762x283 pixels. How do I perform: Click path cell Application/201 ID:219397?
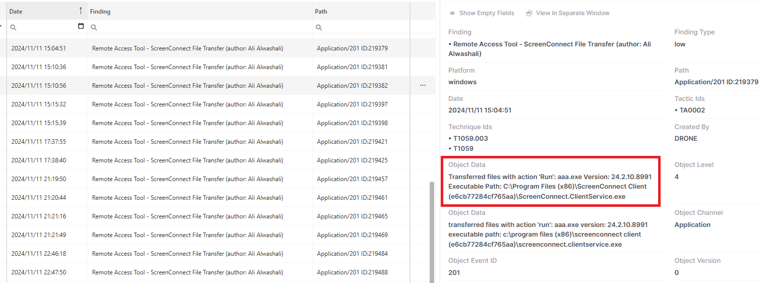coord(352,104)
